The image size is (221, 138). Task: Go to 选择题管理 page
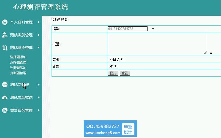pos(18,62)
